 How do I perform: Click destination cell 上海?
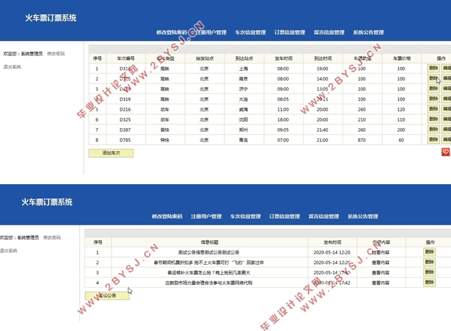pos(244,69)
